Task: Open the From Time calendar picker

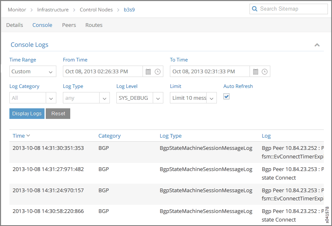Action: pyautogui.click(x=148, y=72)
